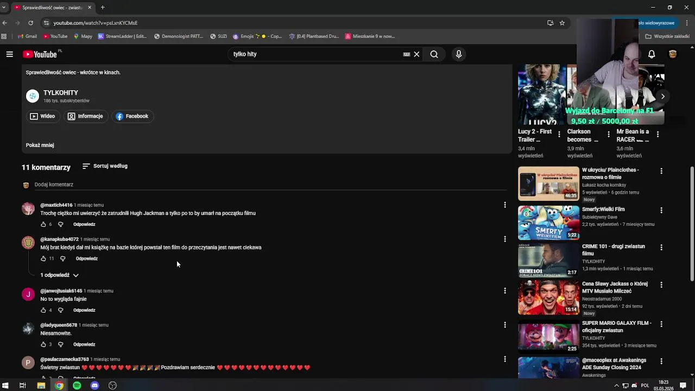Viewport: 695px width, 391px height.
Task: Open StreamLadder bookmark
Action: point(122,36)
